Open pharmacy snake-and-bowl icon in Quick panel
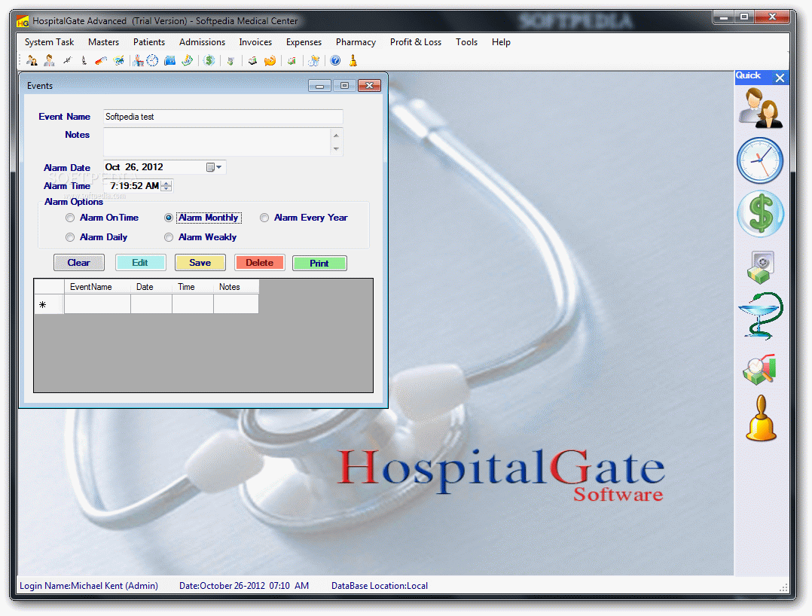 (760, 316)
